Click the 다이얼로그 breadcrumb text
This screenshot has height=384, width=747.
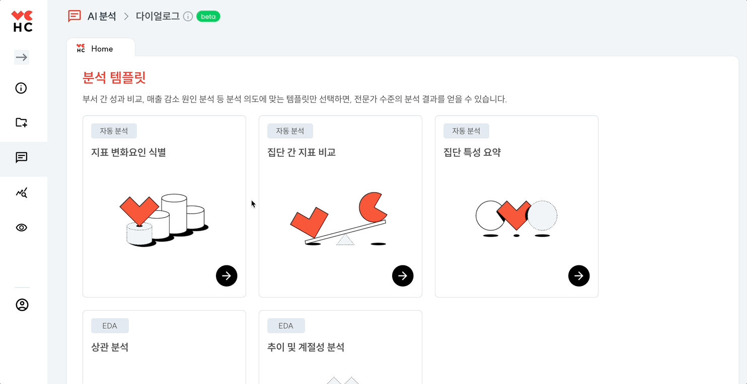coord(158,17)
